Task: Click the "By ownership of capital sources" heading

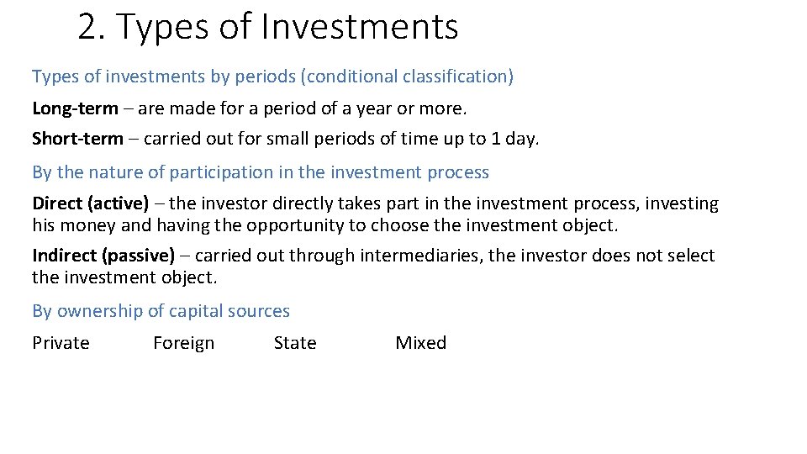Action: click(x=161, y=311)
